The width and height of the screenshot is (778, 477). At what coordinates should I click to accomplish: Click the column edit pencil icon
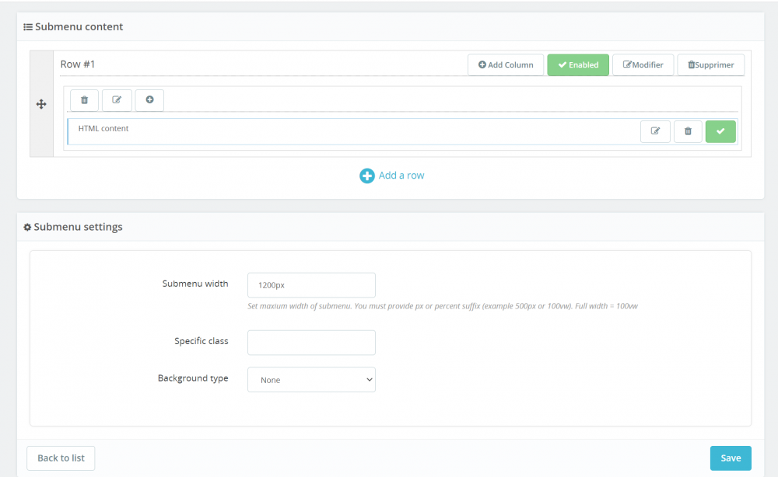117,100
